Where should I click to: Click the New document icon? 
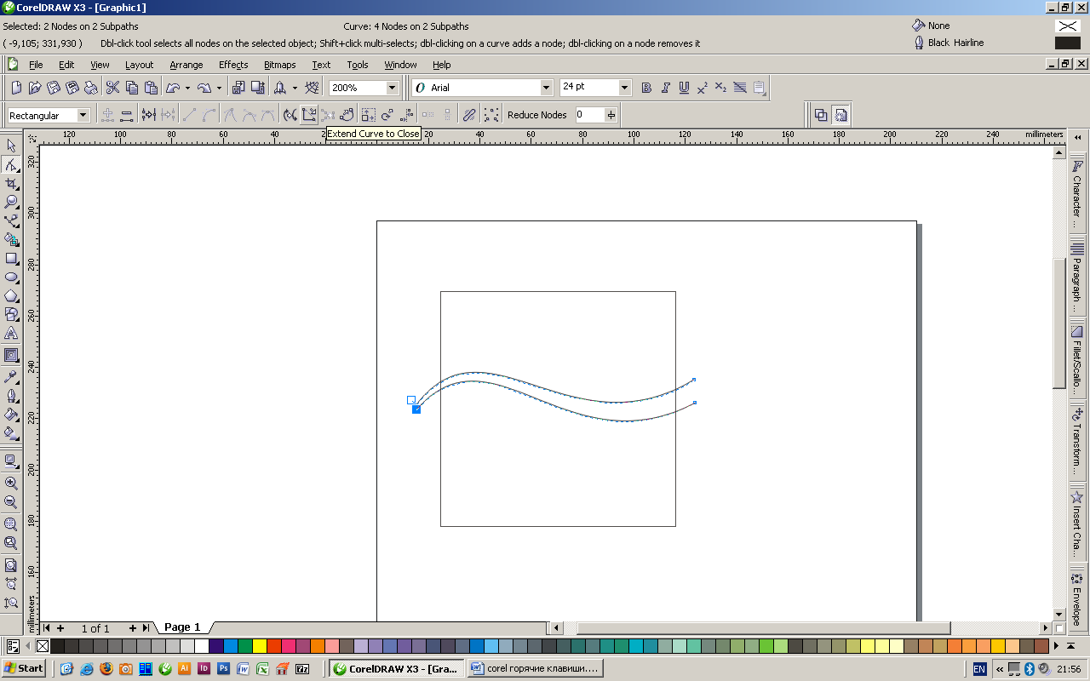[x=16, y=88]
